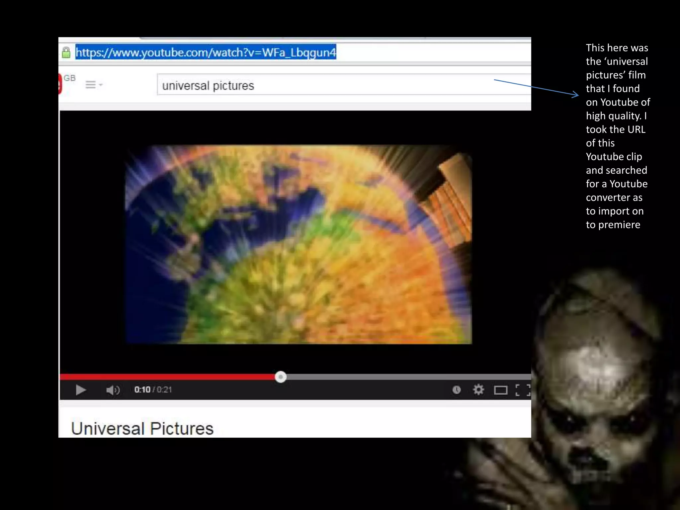Click the white scrubber handle on the progress bar

[281, 377]
